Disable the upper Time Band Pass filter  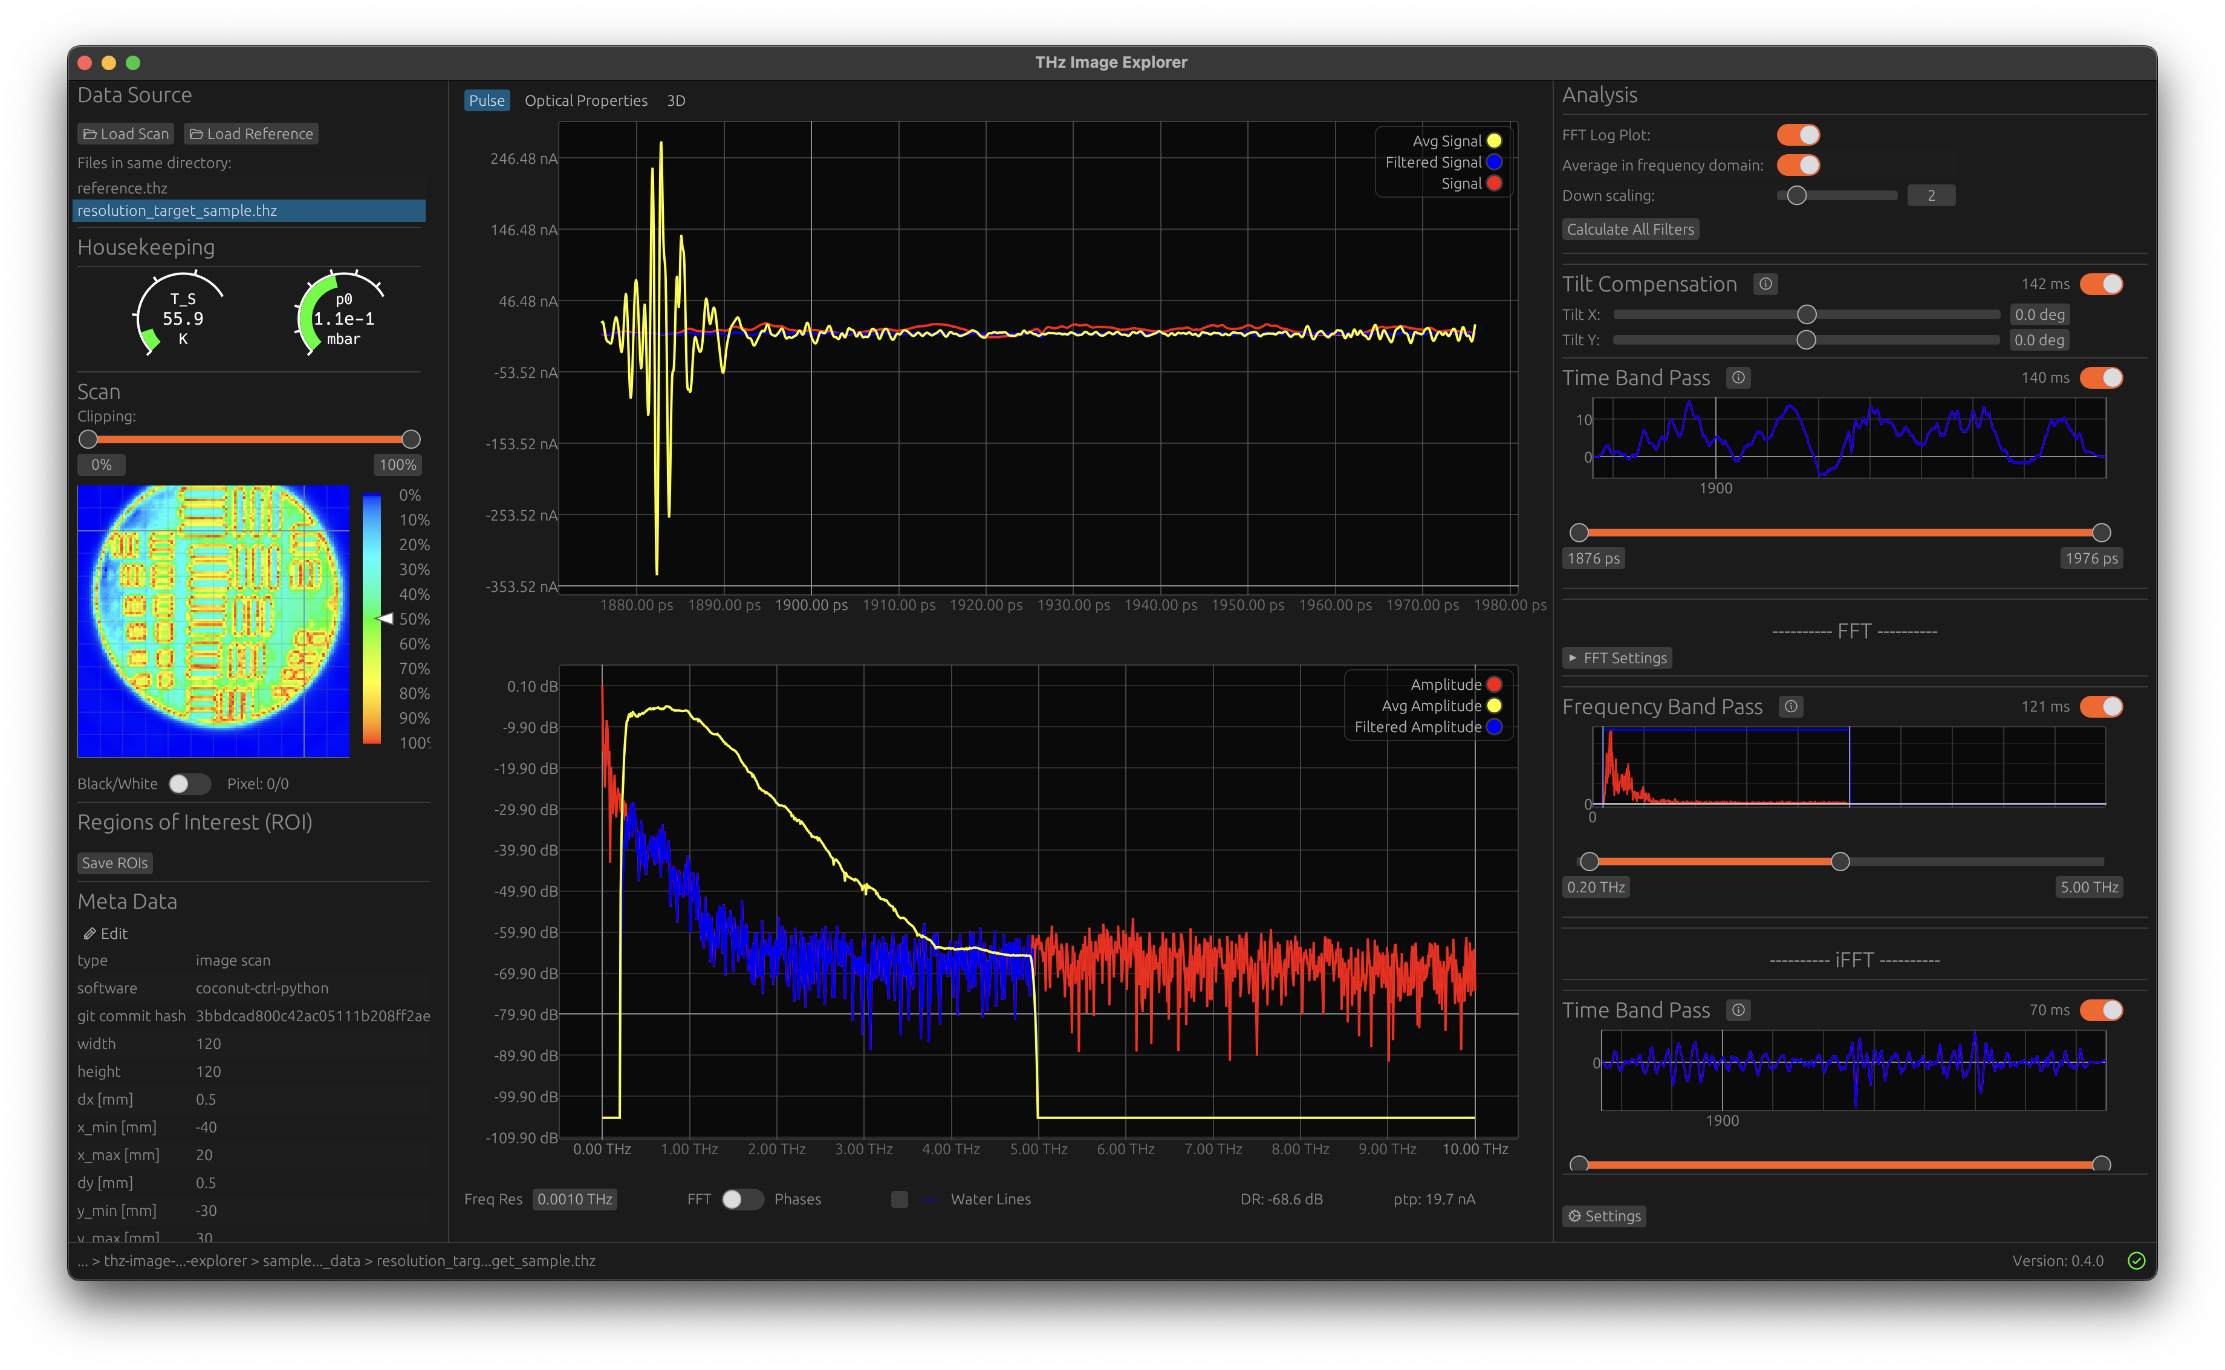2101,378
